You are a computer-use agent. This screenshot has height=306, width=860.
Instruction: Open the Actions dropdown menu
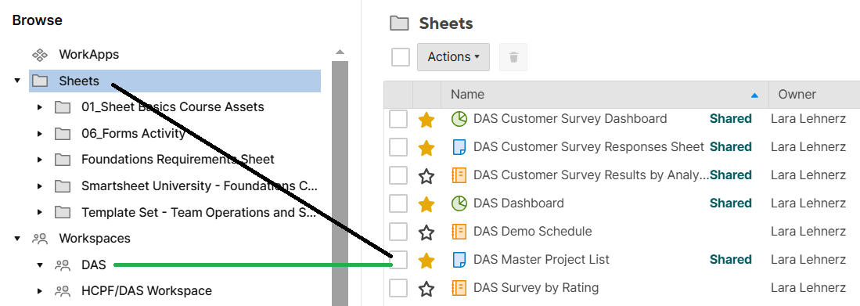[454, 57]
